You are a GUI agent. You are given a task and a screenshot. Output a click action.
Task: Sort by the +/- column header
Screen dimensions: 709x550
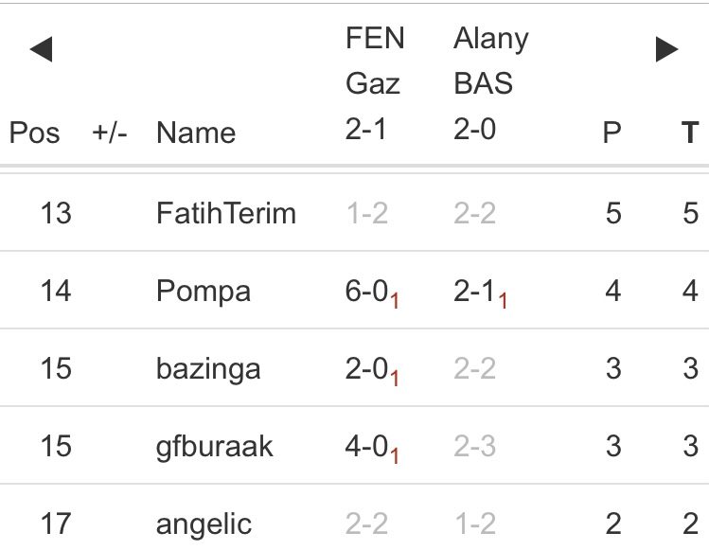pyautogui.click(x=108, y=133)
